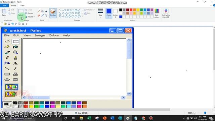The height and width of the screenshot is (121, 215).
Task: Click the Resize button
Action: tap(29, 13)
